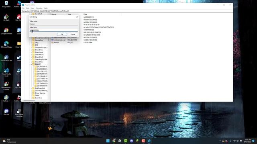Screen dimensions: 257x144
Task: Open the Help menu in Registry Editor
Action: click(46, 8)
